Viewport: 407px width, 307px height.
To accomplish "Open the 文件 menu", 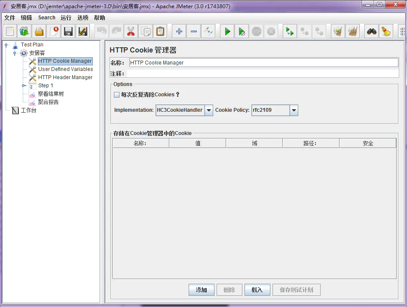I will 9,18.
